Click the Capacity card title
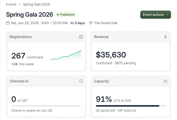 (102, 81)
